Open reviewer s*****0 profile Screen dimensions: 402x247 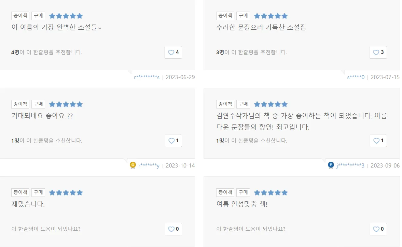356,77
